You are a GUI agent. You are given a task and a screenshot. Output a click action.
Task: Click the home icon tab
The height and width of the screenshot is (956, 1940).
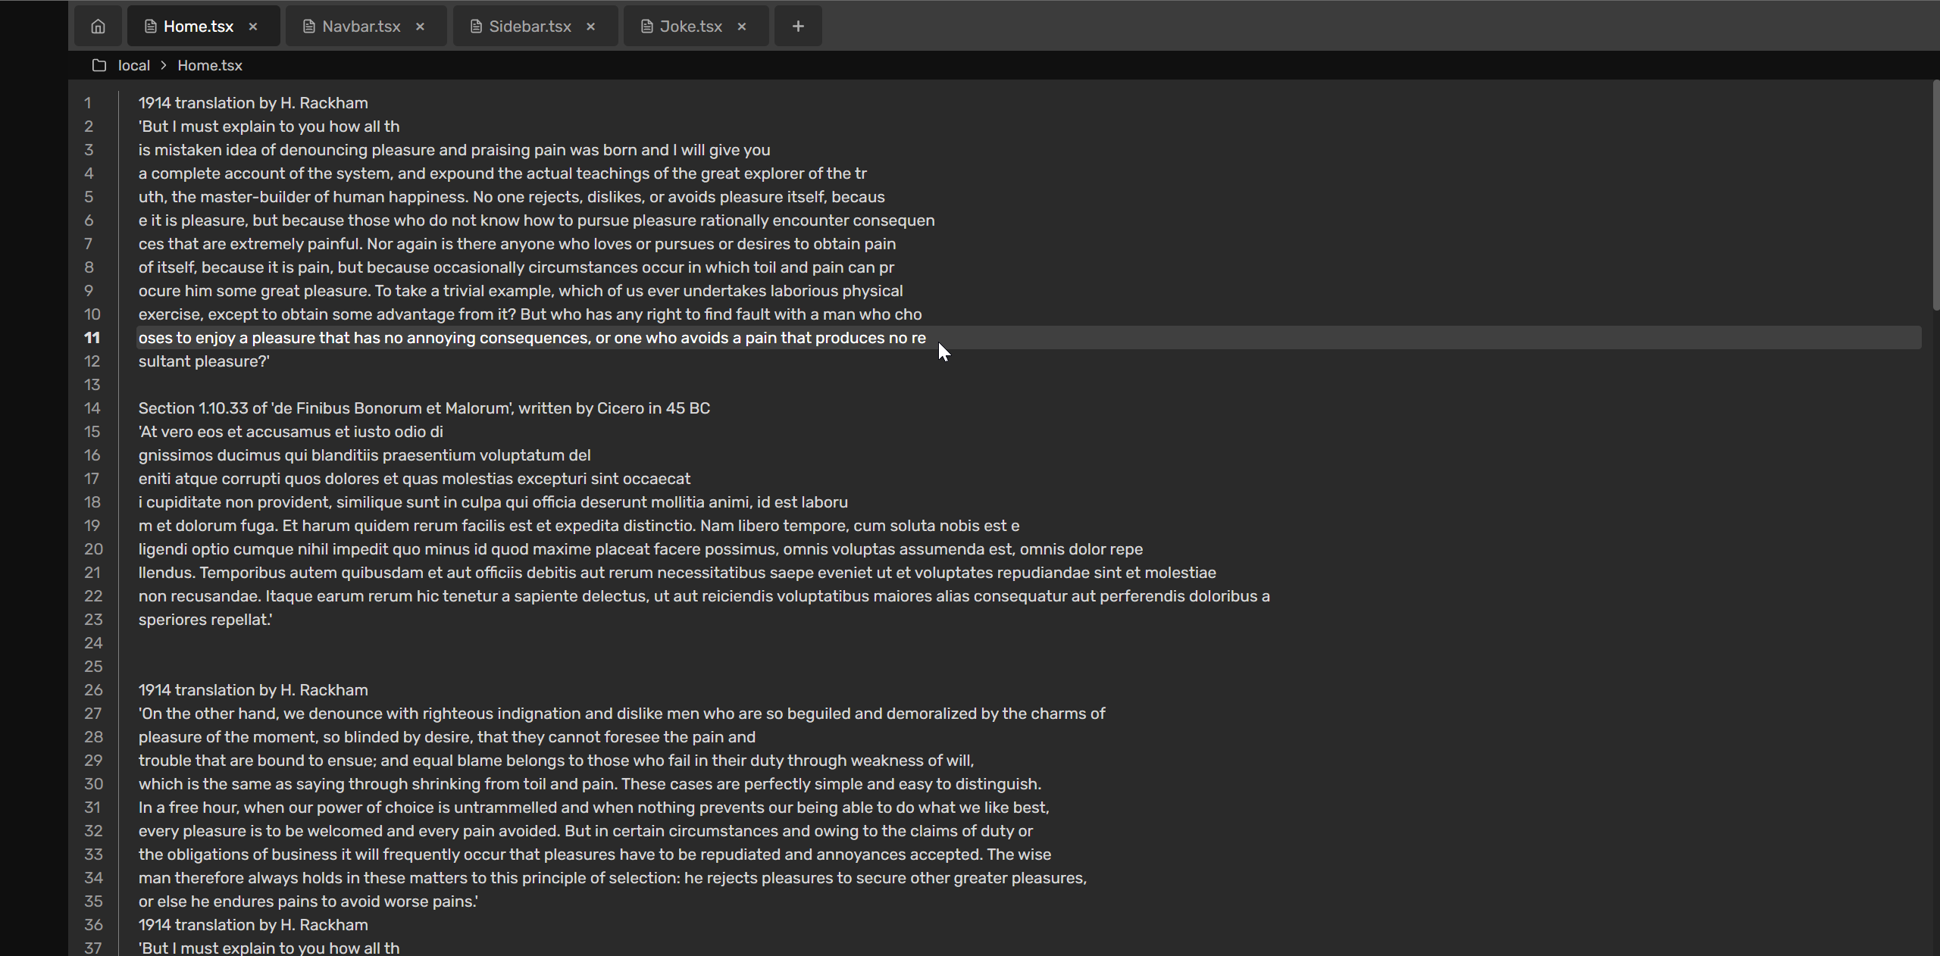pos(98,27)
